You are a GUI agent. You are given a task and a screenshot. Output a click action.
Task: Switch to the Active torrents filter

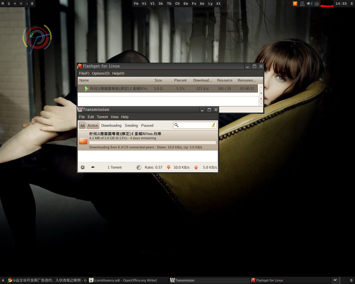pos(93,125)
